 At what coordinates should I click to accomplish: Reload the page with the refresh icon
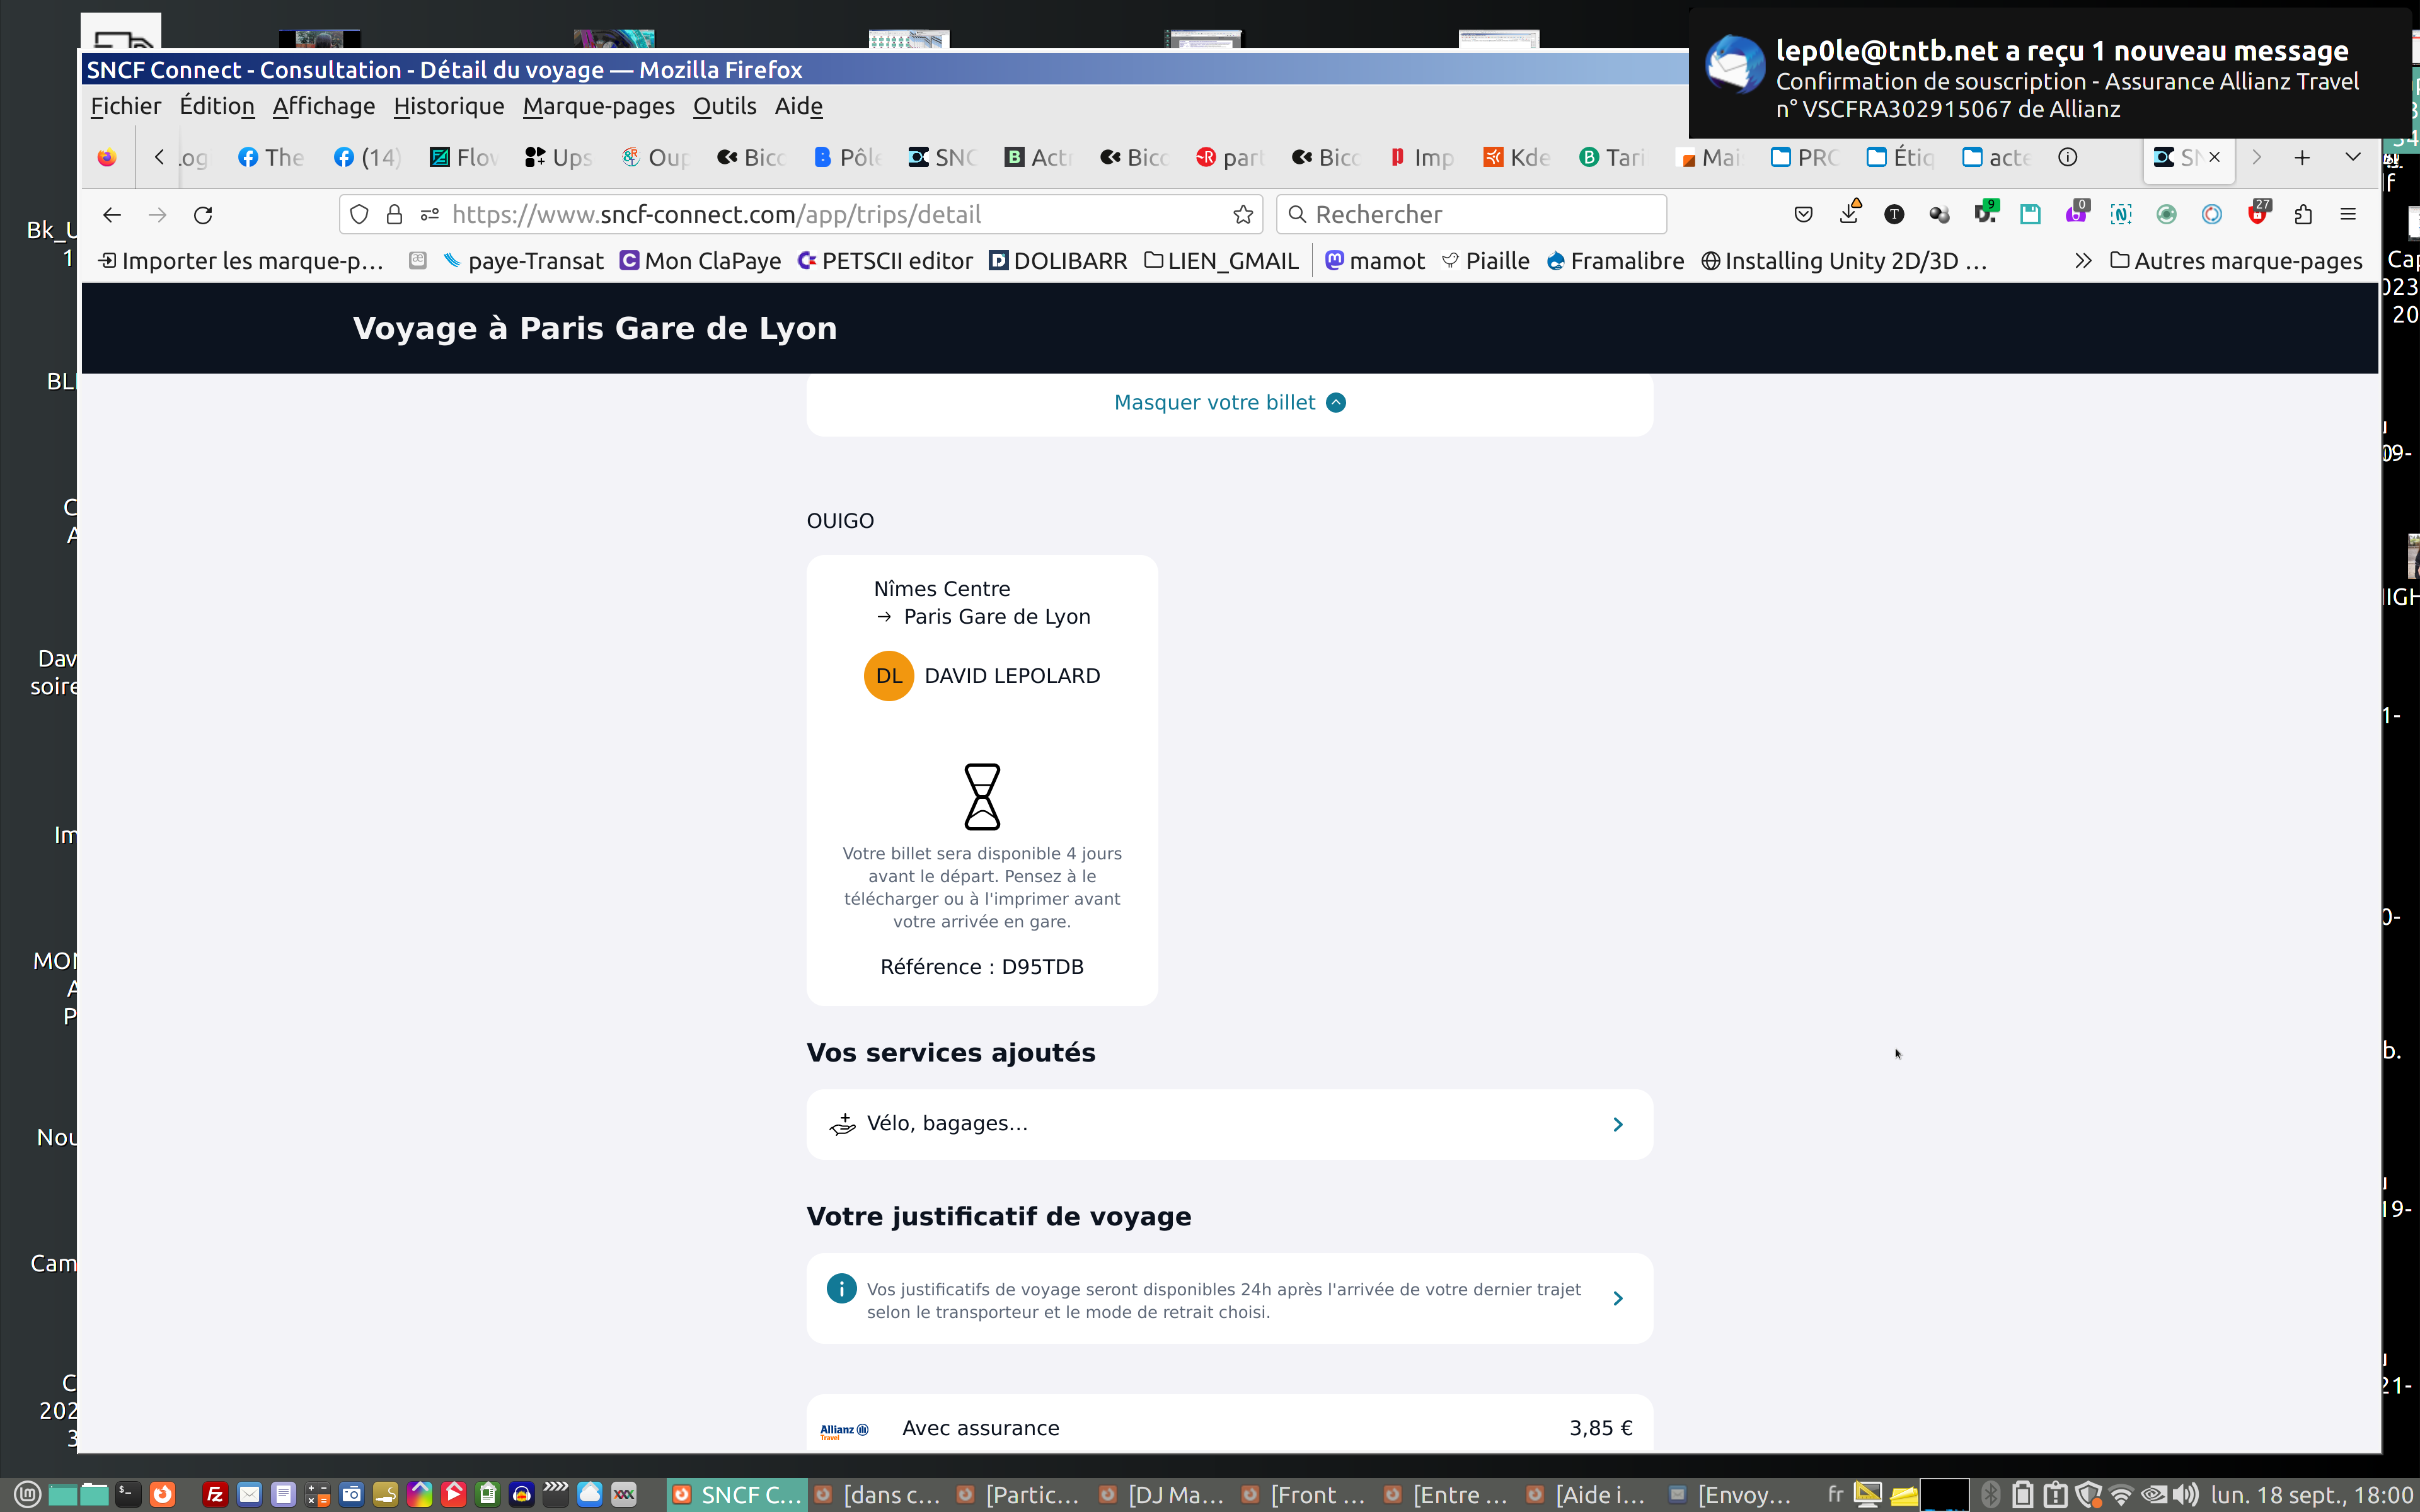point(203,215)
